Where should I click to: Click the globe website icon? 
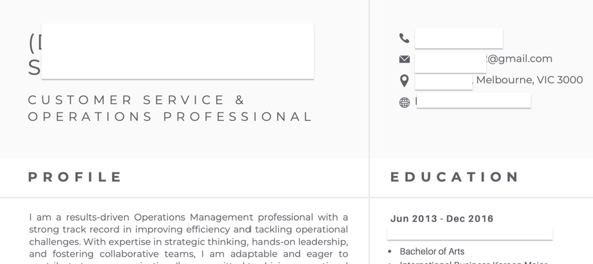point(404,102)
